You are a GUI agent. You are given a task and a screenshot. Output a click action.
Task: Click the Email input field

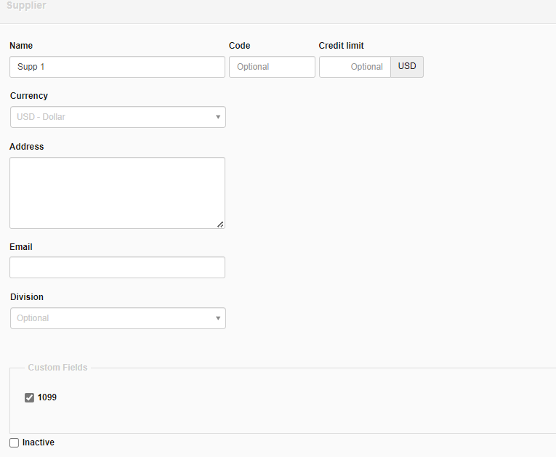pos(117,267)
